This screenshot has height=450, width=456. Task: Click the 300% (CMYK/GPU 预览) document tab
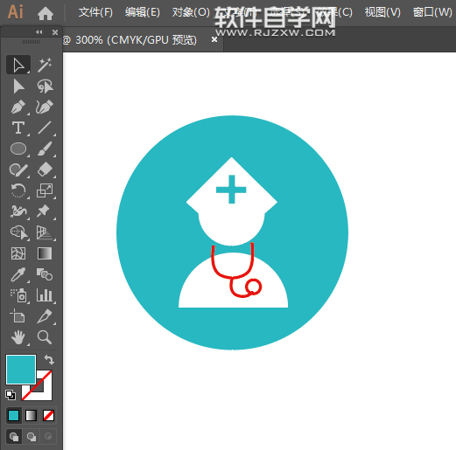point(130,40)
